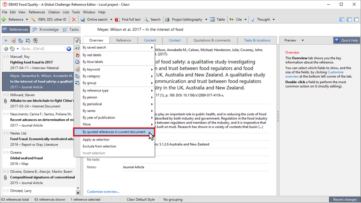Click the Thought light bulb icon

(x=253, y=20)
